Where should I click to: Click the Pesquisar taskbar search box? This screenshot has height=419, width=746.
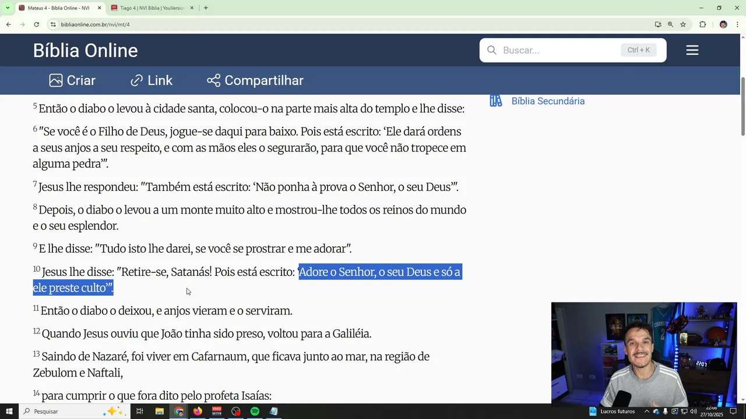pos(73,411)
